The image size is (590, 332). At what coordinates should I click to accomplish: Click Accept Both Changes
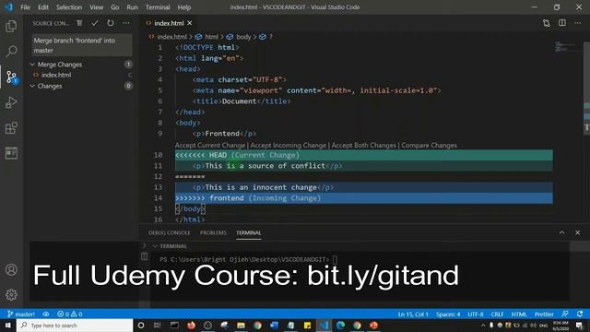(363, 146)
